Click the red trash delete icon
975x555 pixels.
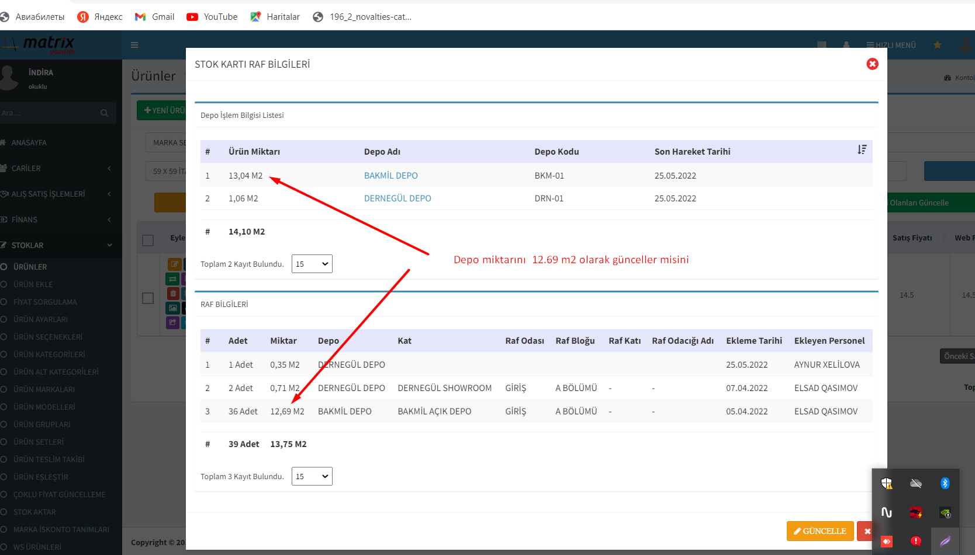173,294
